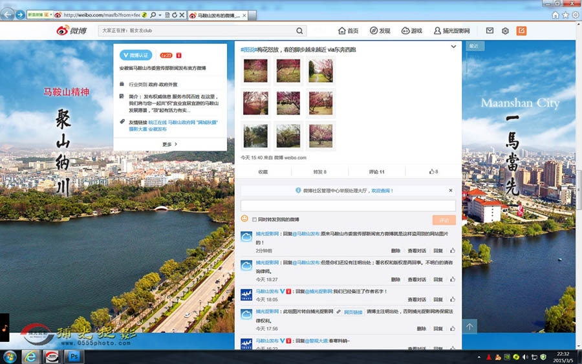
Task: Open the emoji smiley picker
Action: 244,219
